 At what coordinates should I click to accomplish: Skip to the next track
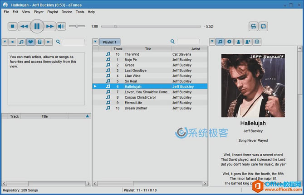49,26
